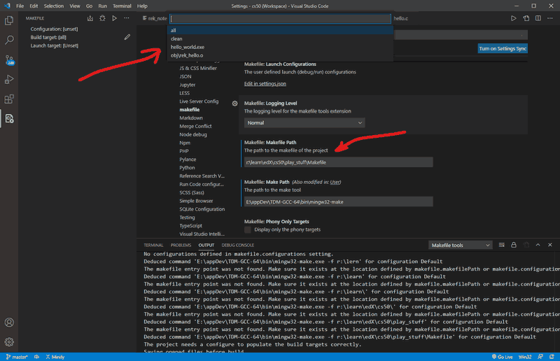Click the Makefile run icon in sidebar header
Viewport: 560px width, 361px height.
(x=114, y=18)
